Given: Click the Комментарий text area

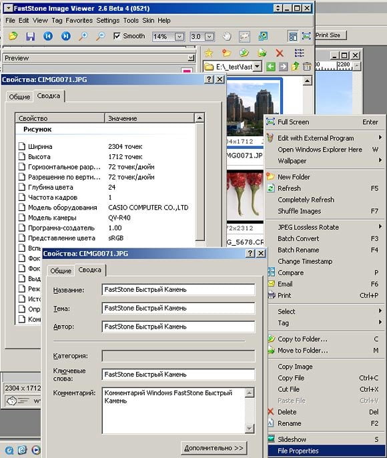Looking at the screenshot, I should [174, 410].
